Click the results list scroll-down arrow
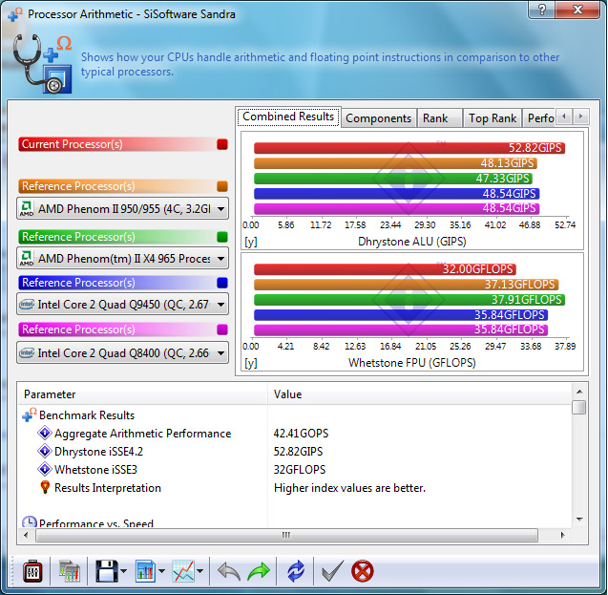The height and width of the screenshot is (595, 608). click(x=579, y=519)
